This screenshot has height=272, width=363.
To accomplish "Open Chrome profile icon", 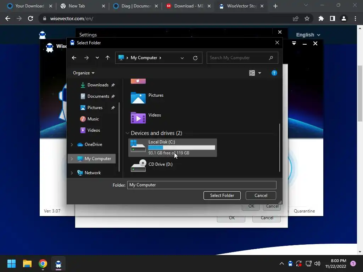I will tap(344, 18).
